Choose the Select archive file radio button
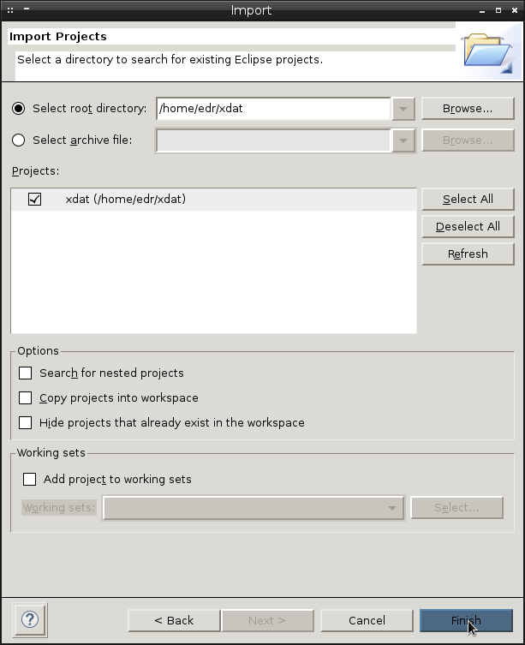525x645 pixels. [19, 140]
